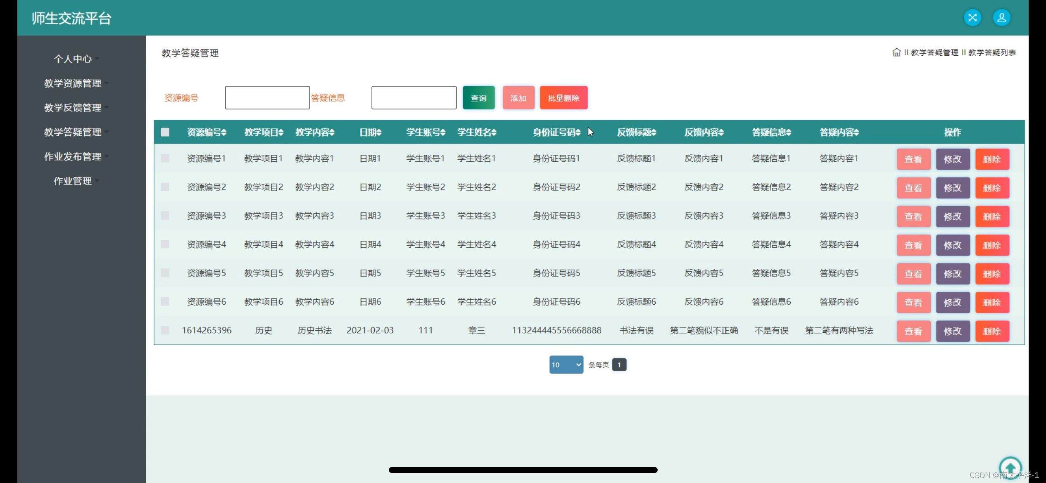
Task: Toggle the select-all checkbox in table header
Action: coord(165,132)
